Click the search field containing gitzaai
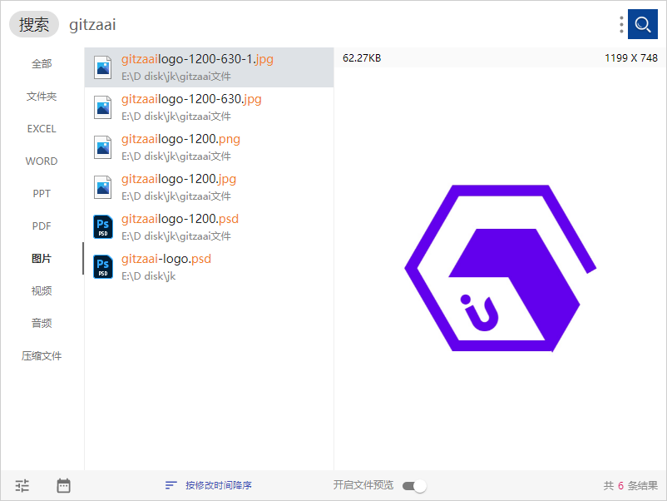 pos(340,25)
